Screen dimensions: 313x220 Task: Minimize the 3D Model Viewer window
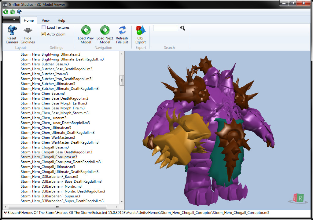pos(284,3)
